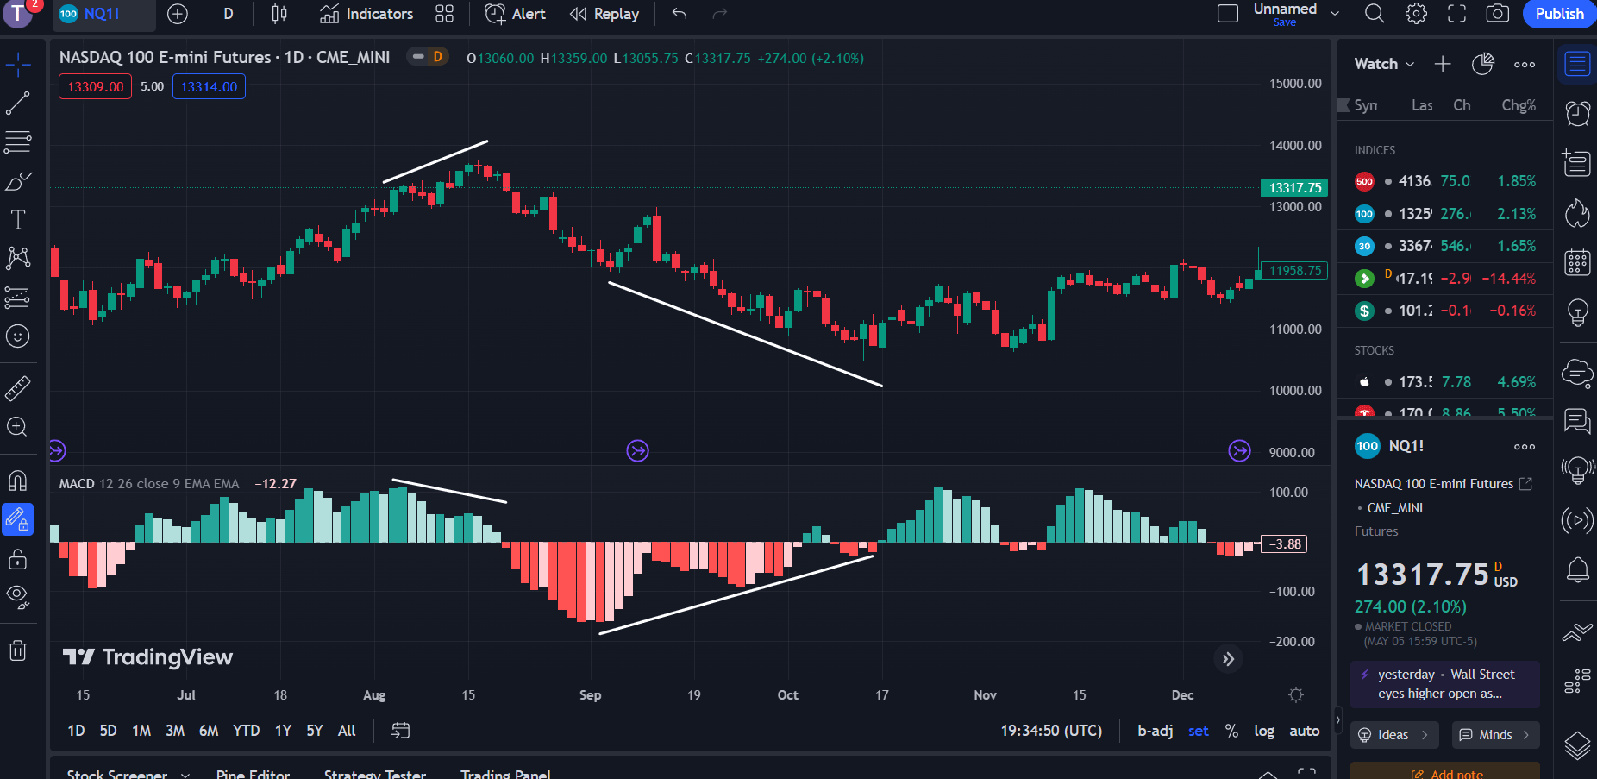Open the Unnamed layout dropdown chevron
This screenshot has width=1597, height=779.
pos(1334,12)
